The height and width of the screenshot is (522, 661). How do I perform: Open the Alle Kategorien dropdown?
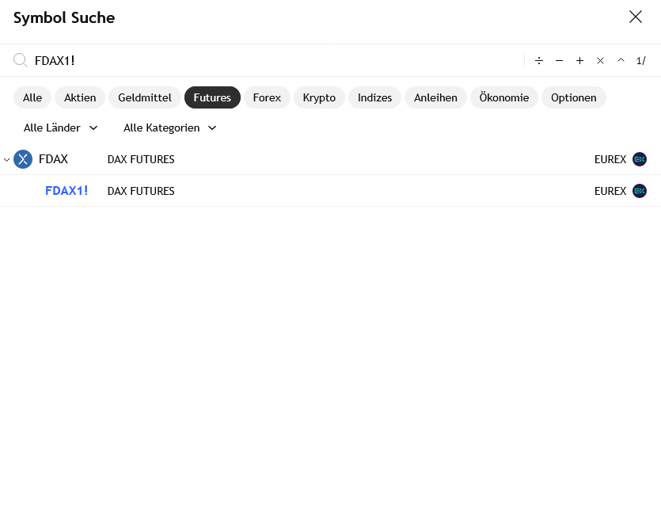169,128
